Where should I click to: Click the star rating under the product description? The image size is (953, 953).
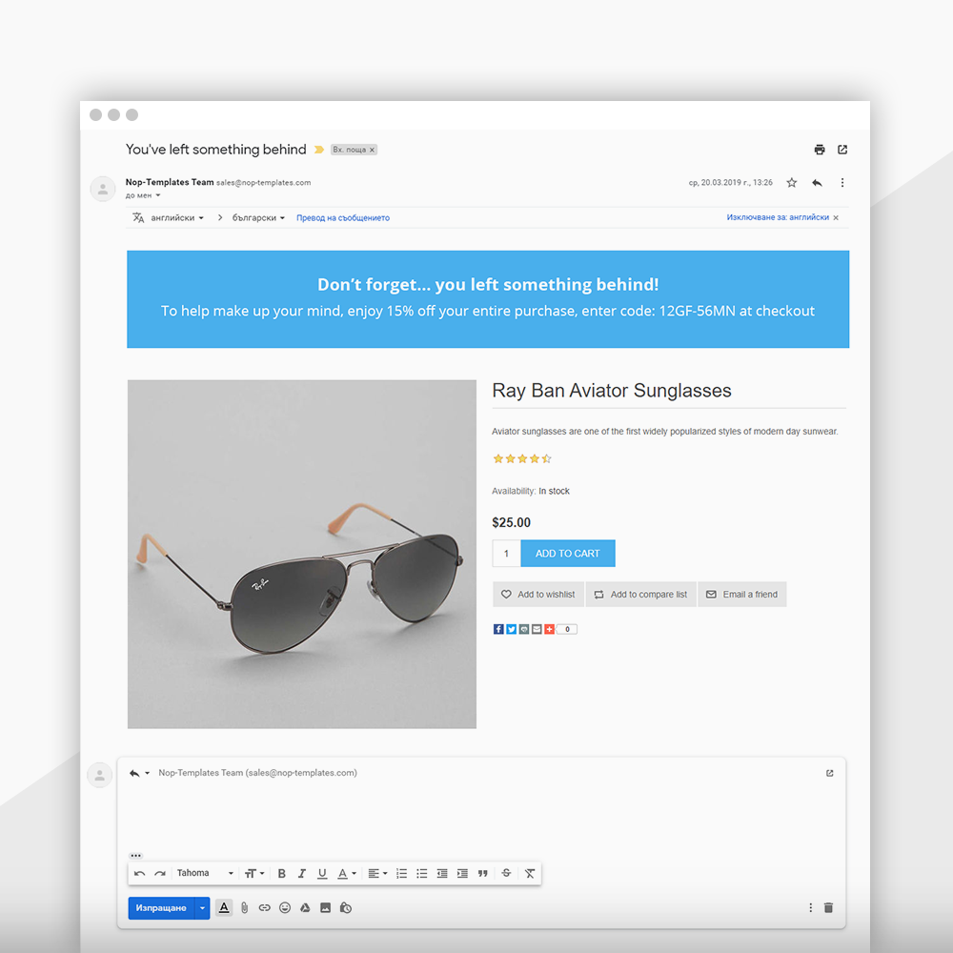[x=522, y=459]
